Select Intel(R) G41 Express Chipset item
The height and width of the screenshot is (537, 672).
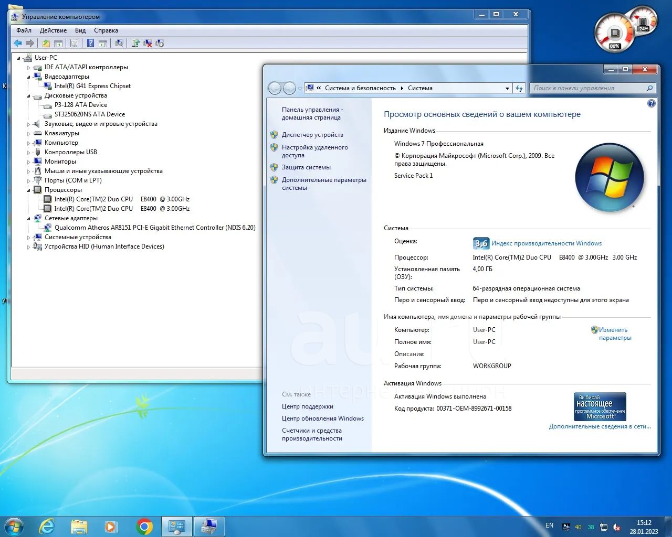click(92, 86)
